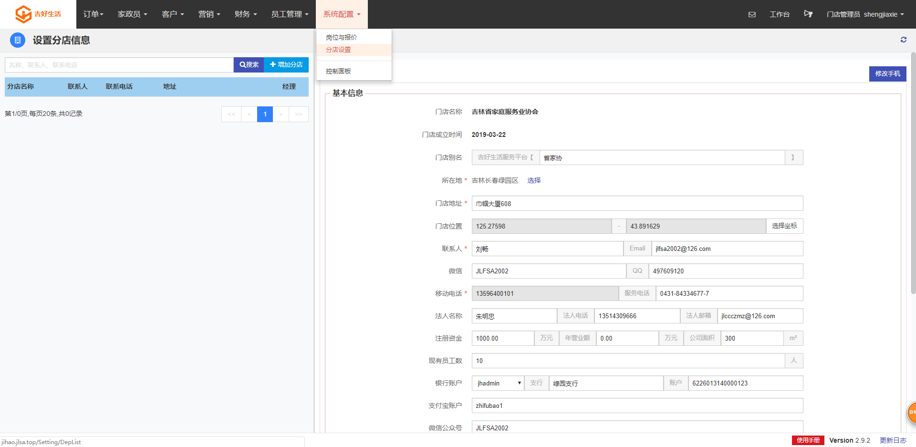
Task: Open the jhadmin bank select box
Action: 498,383
